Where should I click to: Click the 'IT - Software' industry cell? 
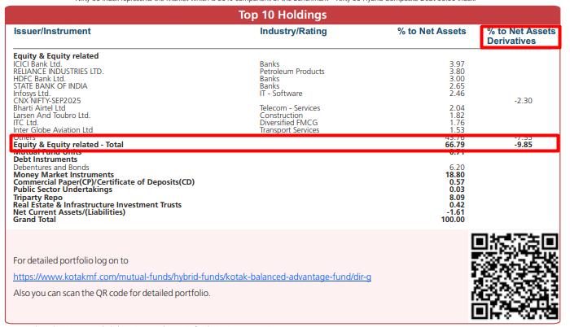coord(281,93)
